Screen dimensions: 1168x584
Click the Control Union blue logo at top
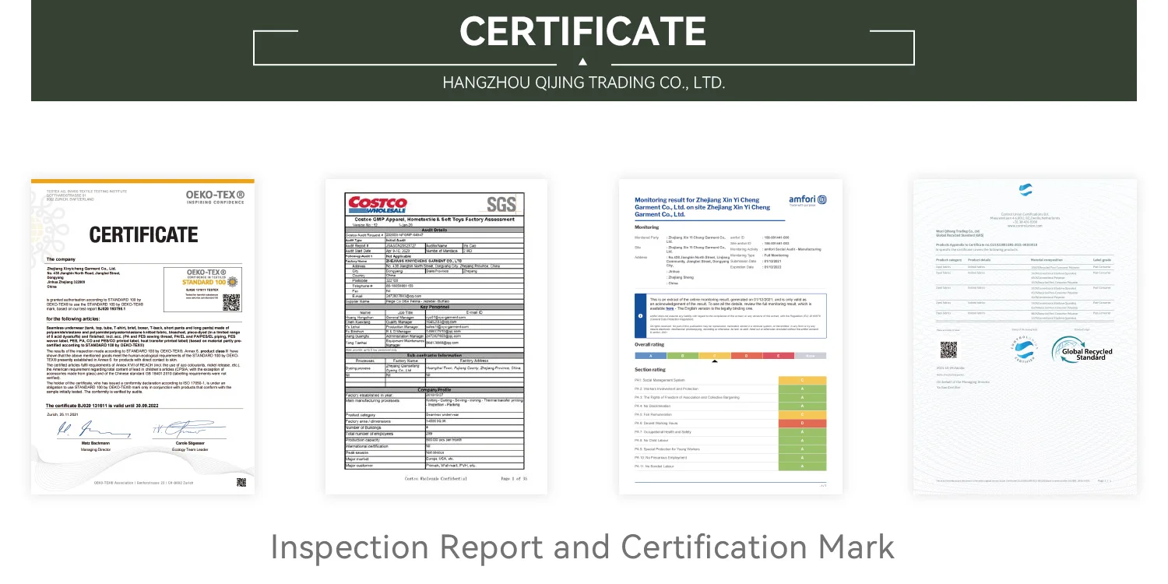(x=1025, y=188)
